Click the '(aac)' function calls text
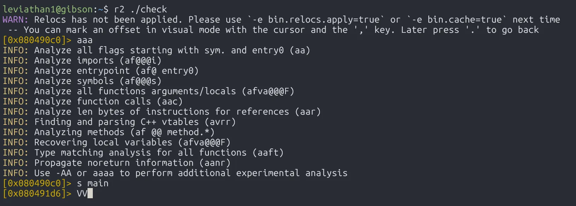The image size is (576, 206). (170, 102)
